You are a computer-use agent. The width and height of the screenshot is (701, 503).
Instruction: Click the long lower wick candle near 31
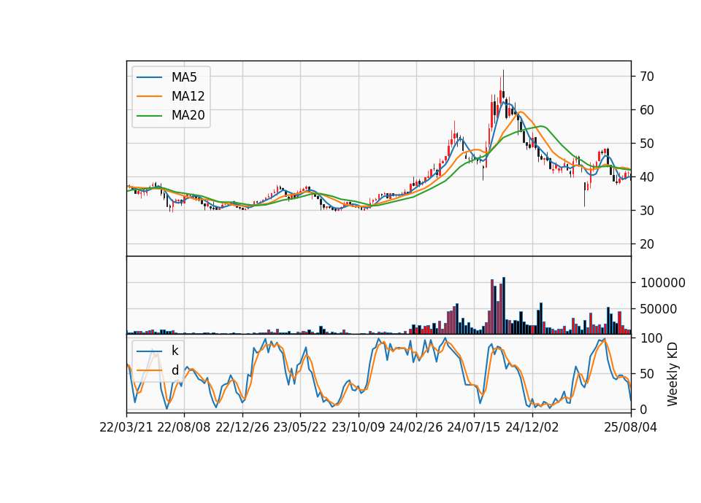click(584, 195)
